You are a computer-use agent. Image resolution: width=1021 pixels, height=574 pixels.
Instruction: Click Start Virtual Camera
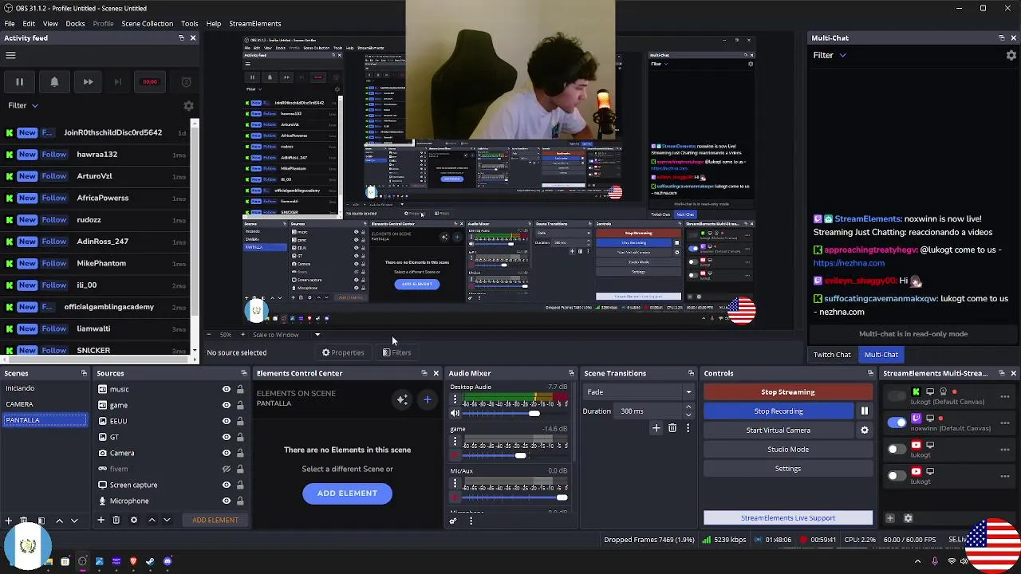click(779, 430)
